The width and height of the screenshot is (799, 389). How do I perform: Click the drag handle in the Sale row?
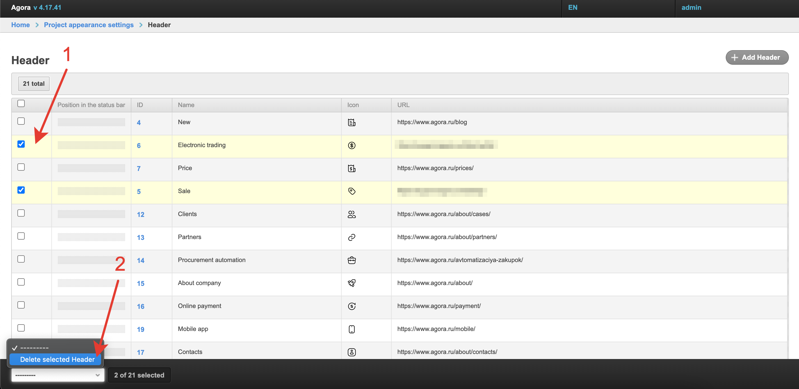point(91,191)
